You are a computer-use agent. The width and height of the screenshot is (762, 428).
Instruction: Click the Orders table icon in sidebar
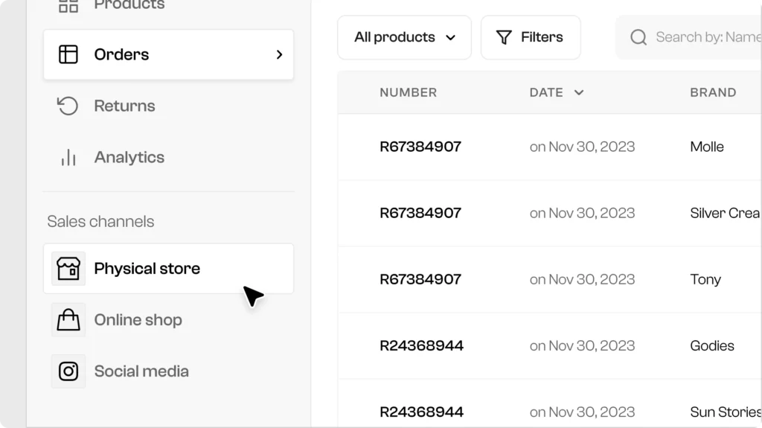point(68,54)
